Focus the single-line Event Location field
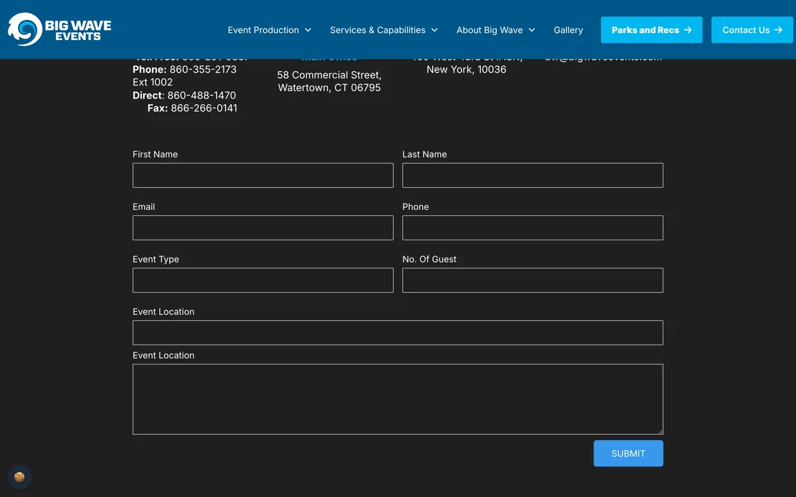796x497 pixels. click(397, 333)
